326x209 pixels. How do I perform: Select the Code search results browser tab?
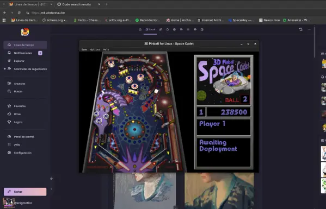[x=78, y=4]
